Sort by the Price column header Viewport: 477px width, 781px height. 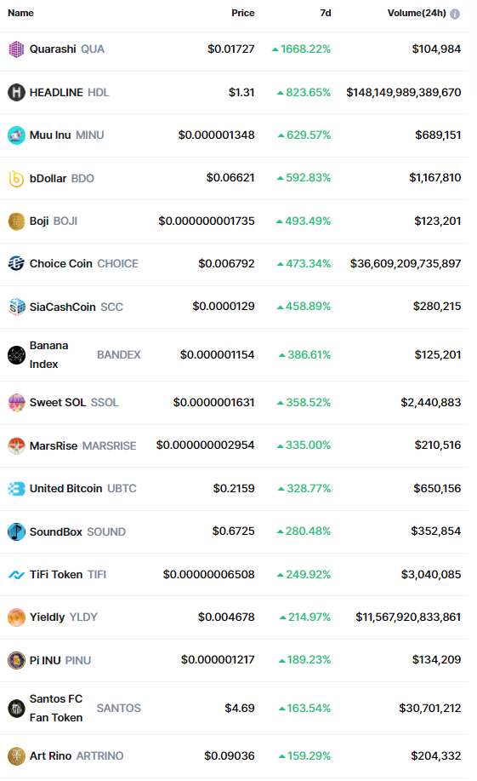[x=242, y=13]
